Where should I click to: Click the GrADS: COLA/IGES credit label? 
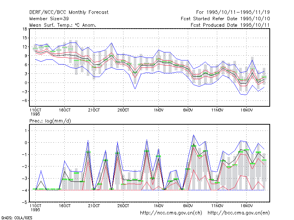(x=17, y=218)
